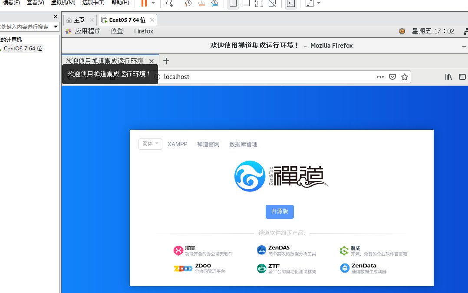The width and height of the screenshot is (468, 293).
Task: Expand the library search dropdown arrow
Action: (x=56, y=26)
